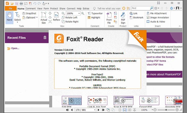Image resolution: width=187 pixels, height=113 pixels.
Task: Open the ribbon zoom percentage dropdown
Action: pyautogui.click(x=79, y=13)
